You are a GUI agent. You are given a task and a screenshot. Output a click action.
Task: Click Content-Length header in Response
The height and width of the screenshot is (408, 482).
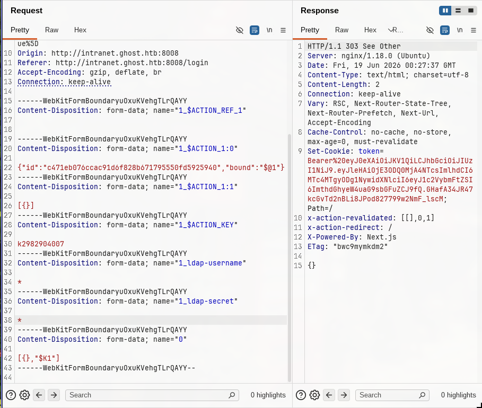coord(344,84)
